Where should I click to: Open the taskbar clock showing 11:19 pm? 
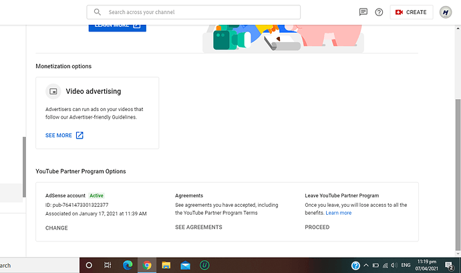tap(427, 265)
